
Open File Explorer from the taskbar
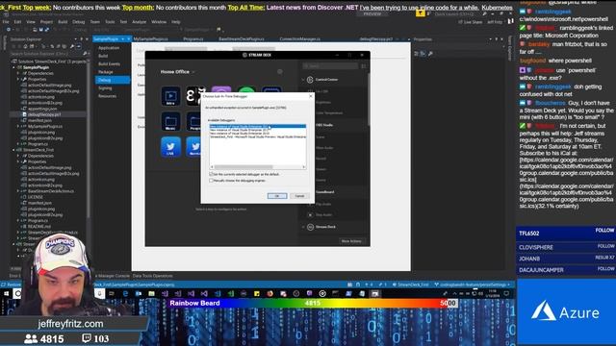pyautogui.click(x=151, y=293)
